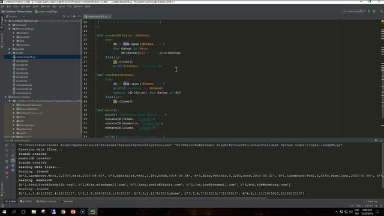Open the File menu
This screenshot has height=216, width=384.
[2, 7]
